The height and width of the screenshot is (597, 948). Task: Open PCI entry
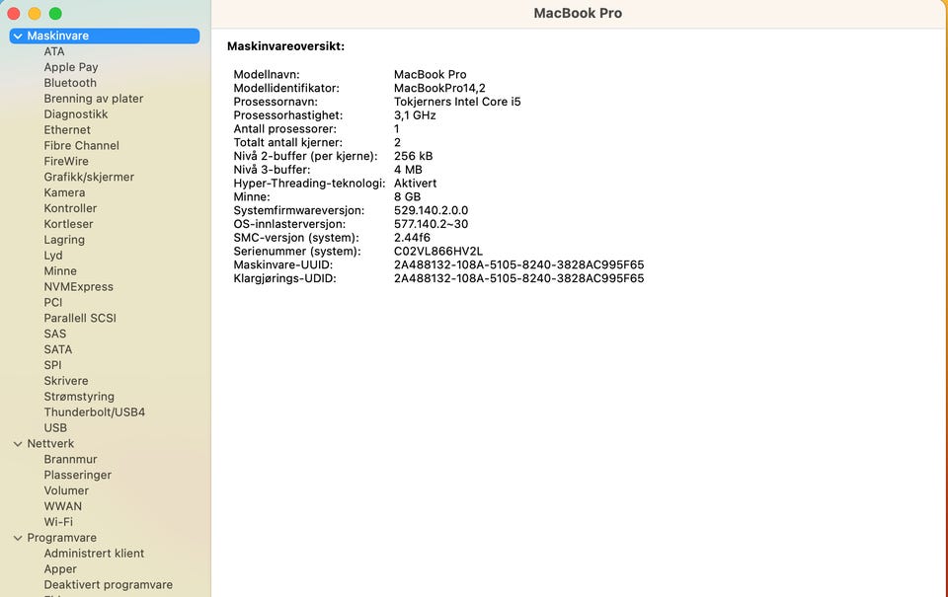(x=53, y=303)
